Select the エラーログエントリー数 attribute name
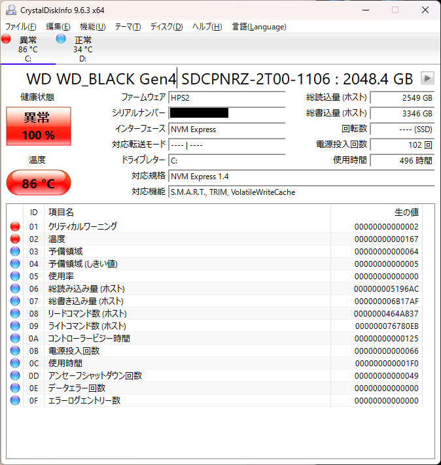Image resolution: width=441 pixels, height=465 pixels. (x=84, y=401)
